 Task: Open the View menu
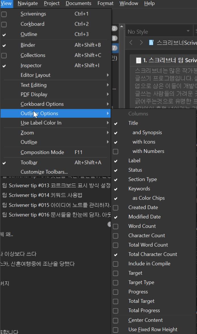6,3
